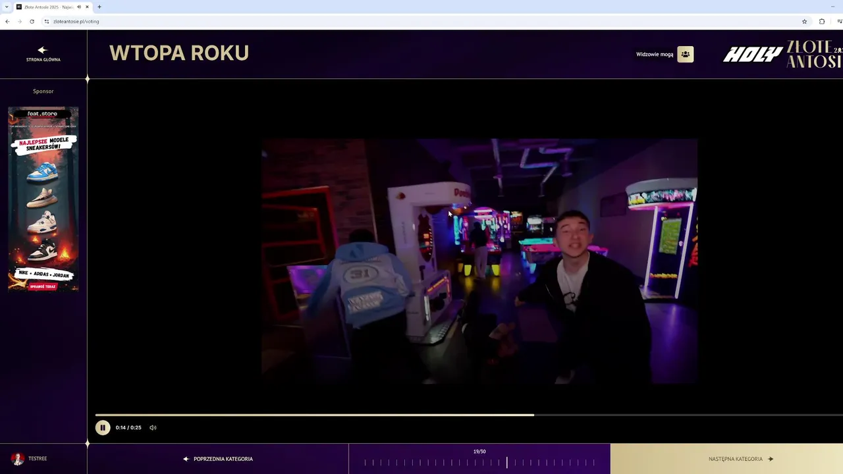Click the 0:14 / 0:25 time readout

[x=128, y=428]
